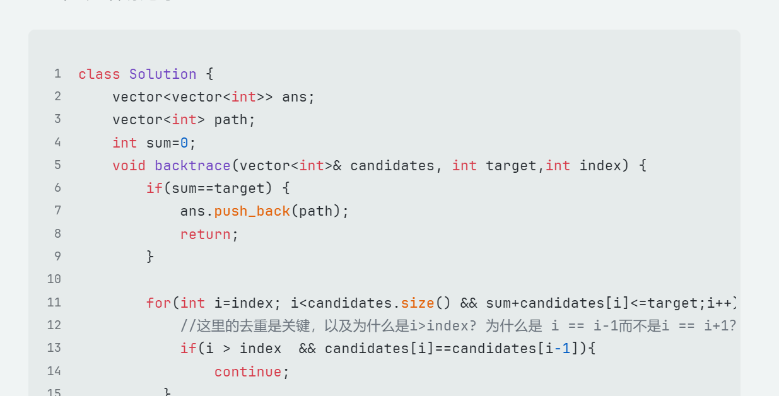This screenshot has height=396, width=779.
Task: Click the backtrace function name
Action: (x=192, y=166)
